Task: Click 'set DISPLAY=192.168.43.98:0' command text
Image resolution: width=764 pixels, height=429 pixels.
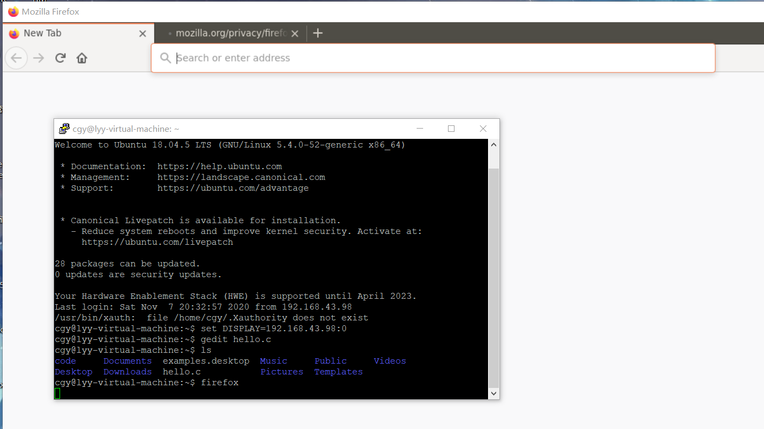Action: [x=274, y=329]
